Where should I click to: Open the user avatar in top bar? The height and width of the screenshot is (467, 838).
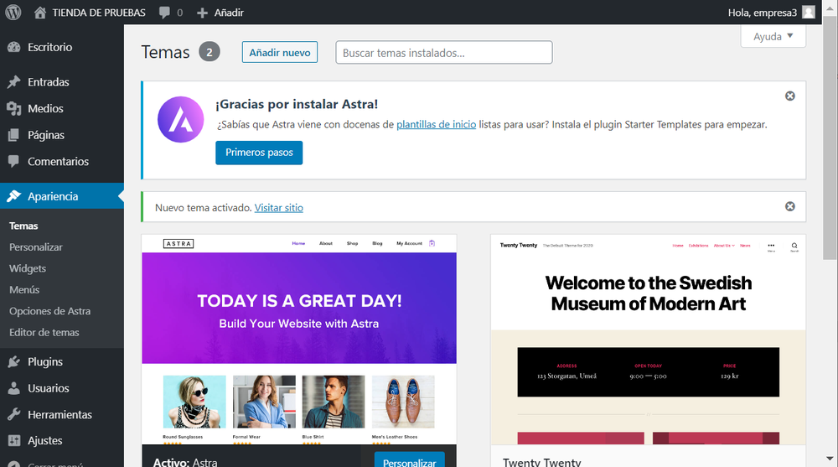809,13
